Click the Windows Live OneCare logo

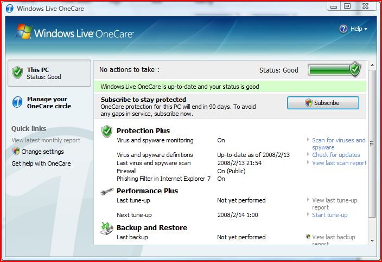pyautogui.click(x=74, y=32)
